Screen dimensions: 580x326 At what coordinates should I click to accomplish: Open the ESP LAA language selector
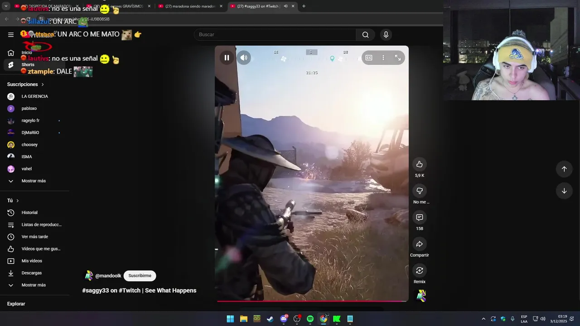tap(524, 319)
